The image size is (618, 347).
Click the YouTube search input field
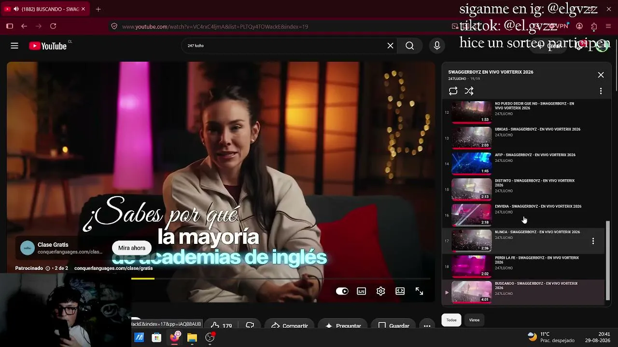point(284,46)
